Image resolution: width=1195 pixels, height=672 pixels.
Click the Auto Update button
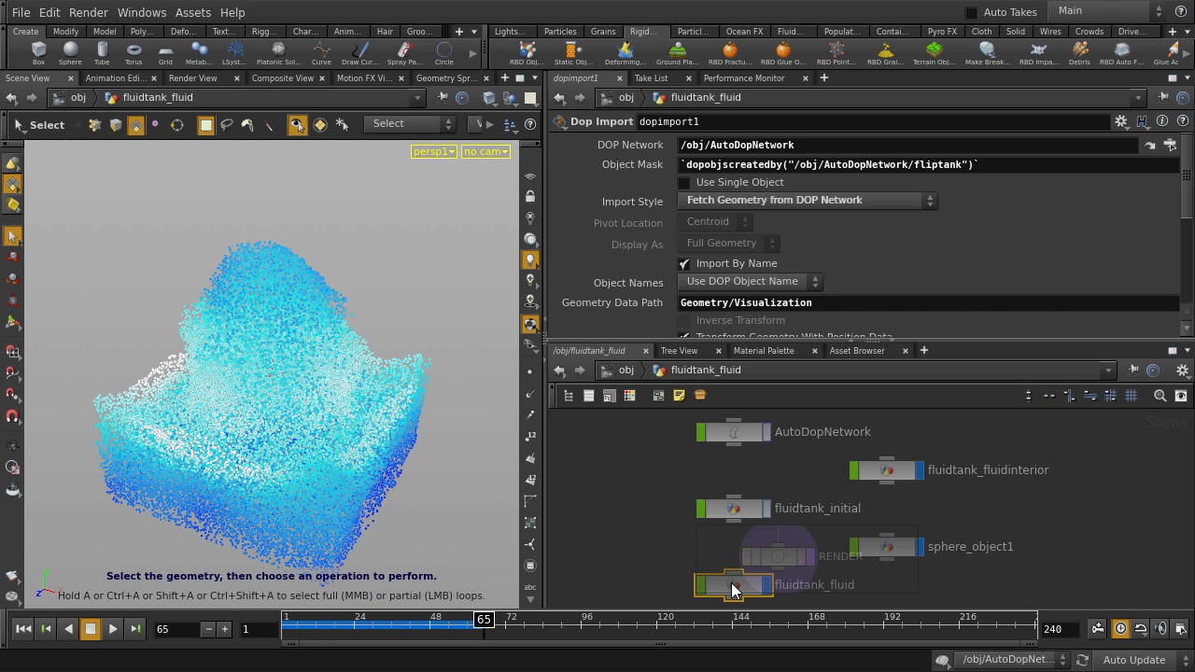coord(1133,660)
